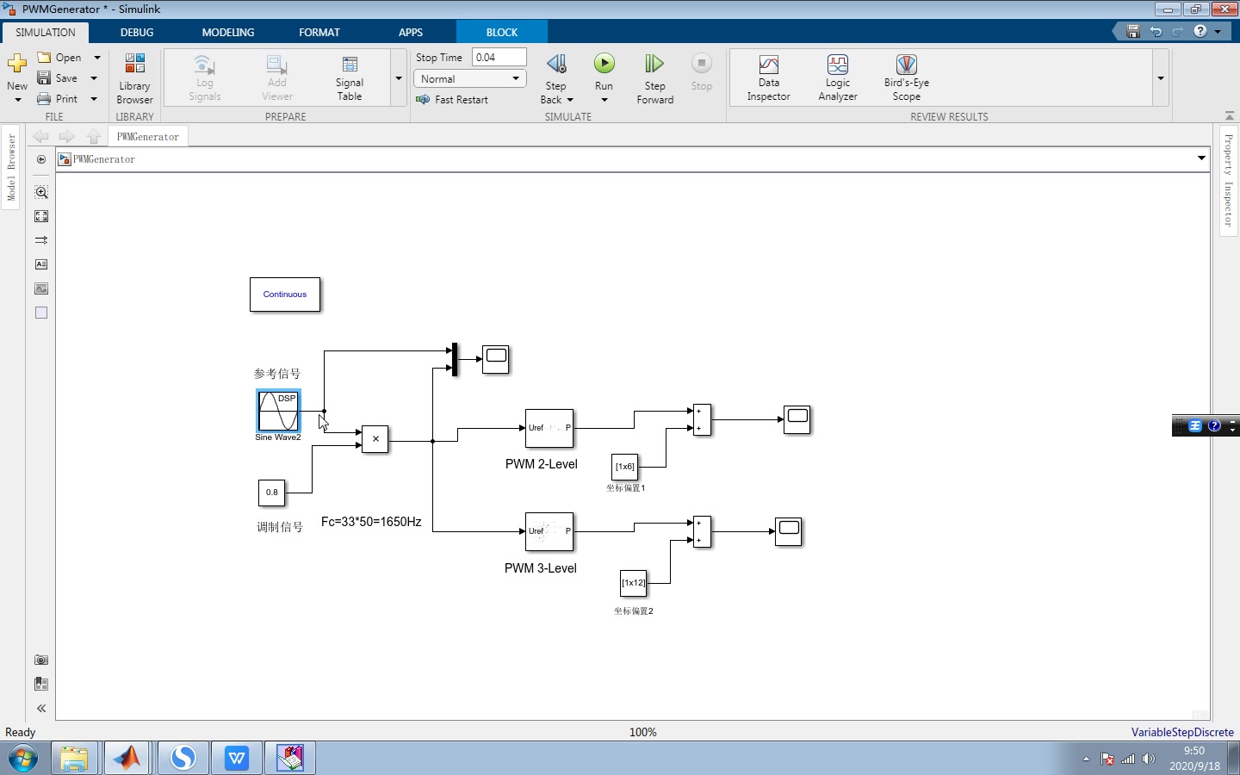
Task: Expand the simulation mode Normal dropdown
Action: point(470,78)
